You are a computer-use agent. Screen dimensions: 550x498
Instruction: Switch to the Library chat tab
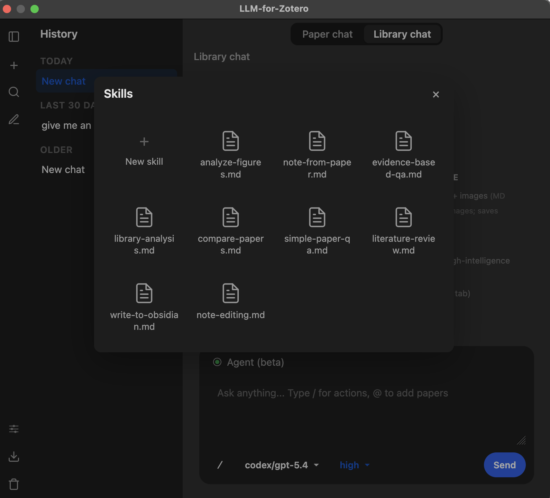(402, 34)
